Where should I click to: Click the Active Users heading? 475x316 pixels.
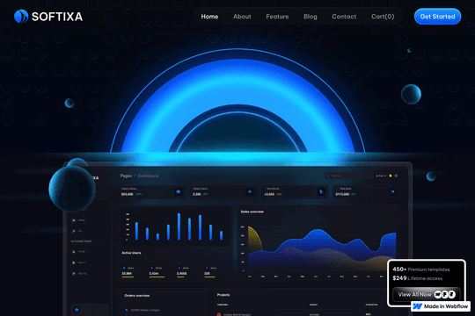click(131, 253)
